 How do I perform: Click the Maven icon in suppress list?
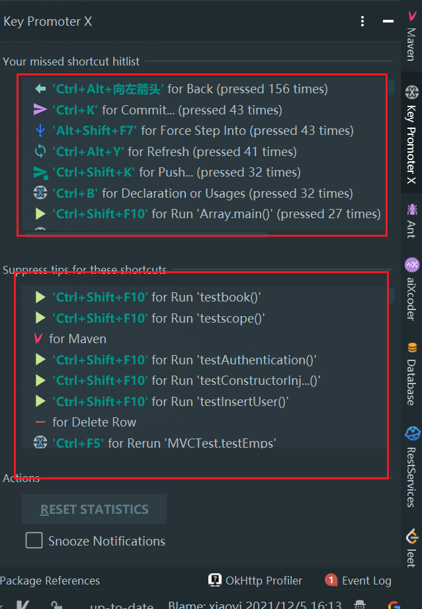coord(38,339)
